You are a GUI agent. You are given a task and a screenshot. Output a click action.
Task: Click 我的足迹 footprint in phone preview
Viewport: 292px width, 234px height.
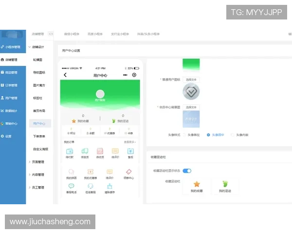(120, 121)
